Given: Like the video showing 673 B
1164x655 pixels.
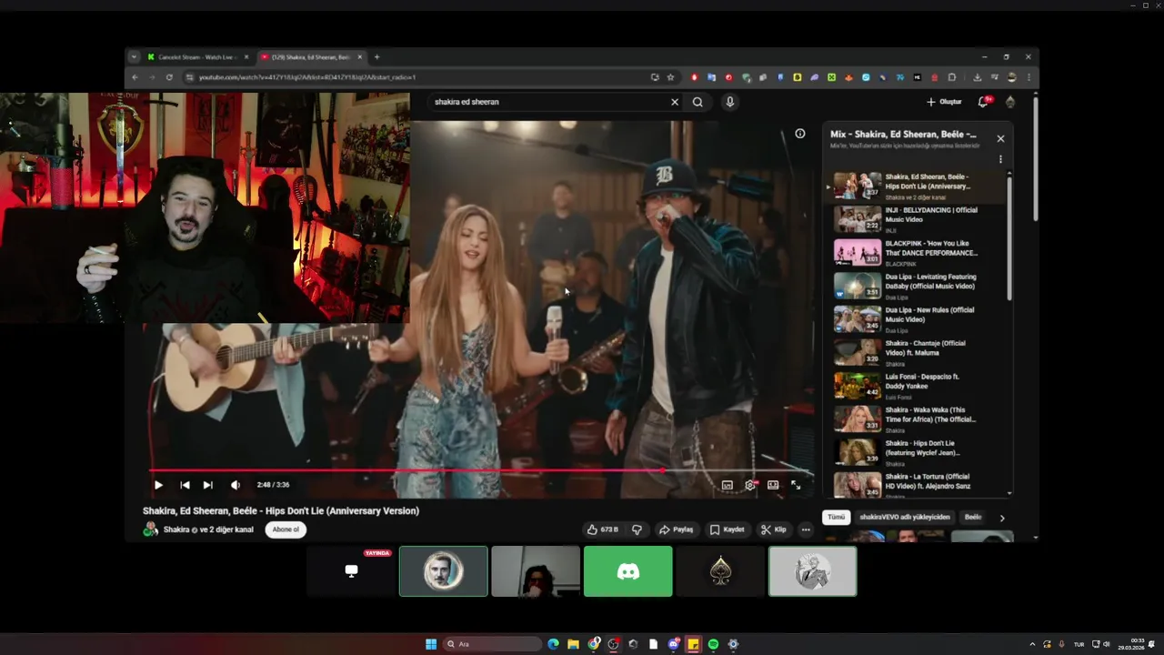Looking at the screenshot, I should click(603, 529).
